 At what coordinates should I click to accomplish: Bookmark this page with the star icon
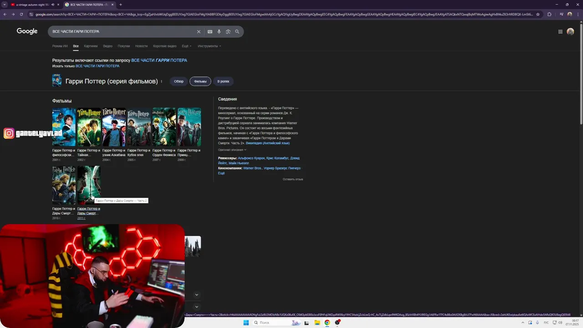click(x=538, y=14)
